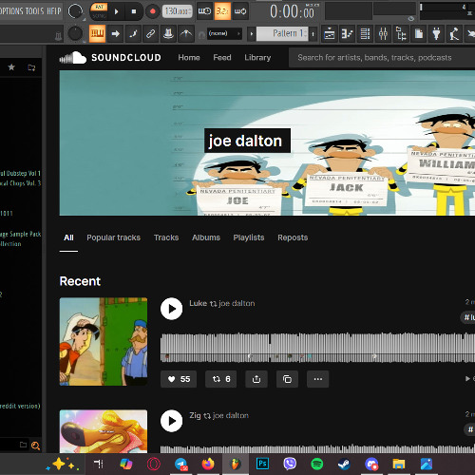Like the Luke track (55)
This screenshot has height=475, width=475.
(179, 379)
